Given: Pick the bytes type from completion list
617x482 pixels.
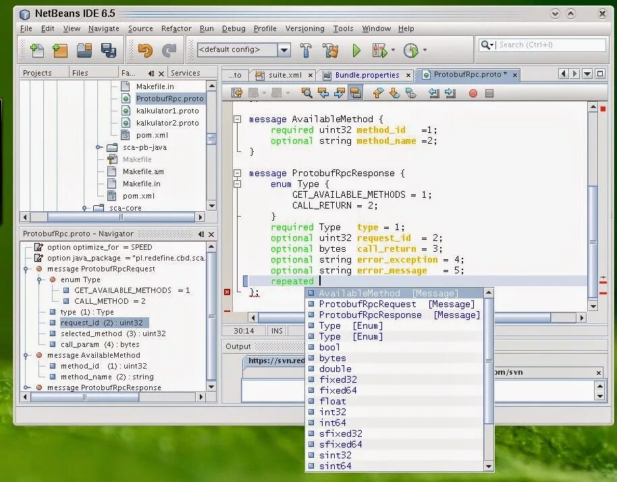Looking at the screenshot, I should 395,358.
